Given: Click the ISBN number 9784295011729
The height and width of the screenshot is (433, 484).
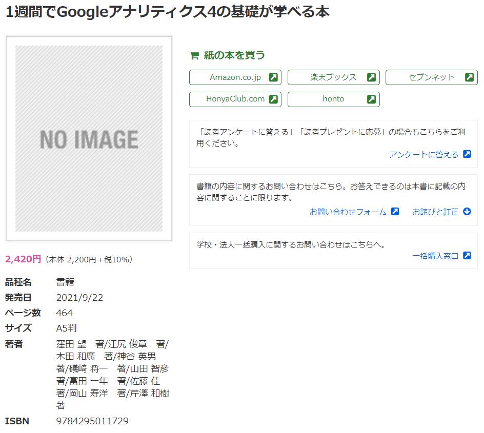Looking at the screenshot, I should pos(92,421).
